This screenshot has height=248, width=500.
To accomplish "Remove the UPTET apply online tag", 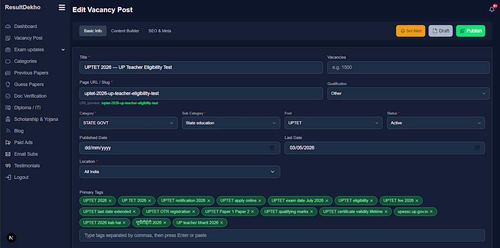I will tap(260, 201).
